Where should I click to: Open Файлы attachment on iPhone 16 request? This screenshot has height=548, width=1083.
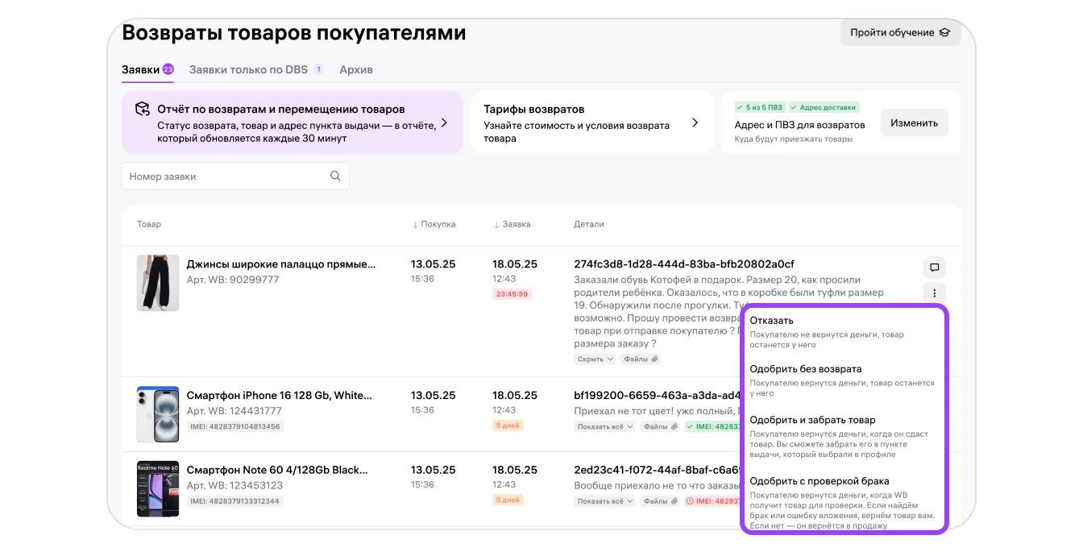[660, 426]
